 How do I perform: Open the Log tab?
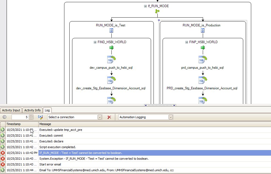[47, 110]
